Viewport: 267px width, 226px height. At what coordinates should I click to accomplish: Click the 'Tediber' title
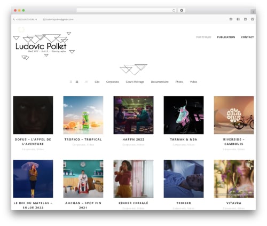[184, 203]
